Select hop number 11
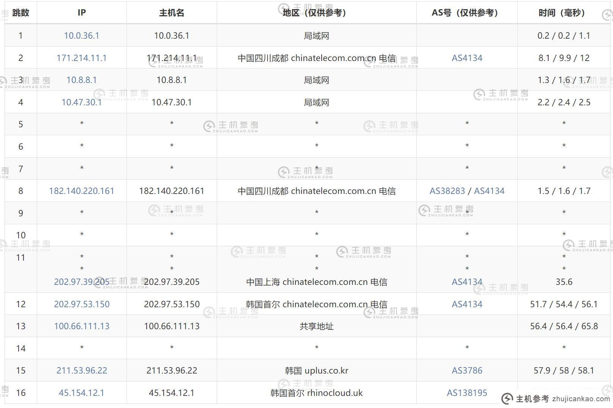The width and height of the screenshot is (613, 408). [x=20, y=258]
